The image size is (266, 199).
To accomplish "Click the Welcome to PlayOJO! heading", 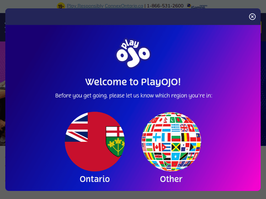I will pos(133,82).
